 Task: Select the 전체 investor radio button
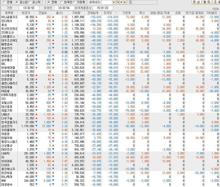click(49, 2)
